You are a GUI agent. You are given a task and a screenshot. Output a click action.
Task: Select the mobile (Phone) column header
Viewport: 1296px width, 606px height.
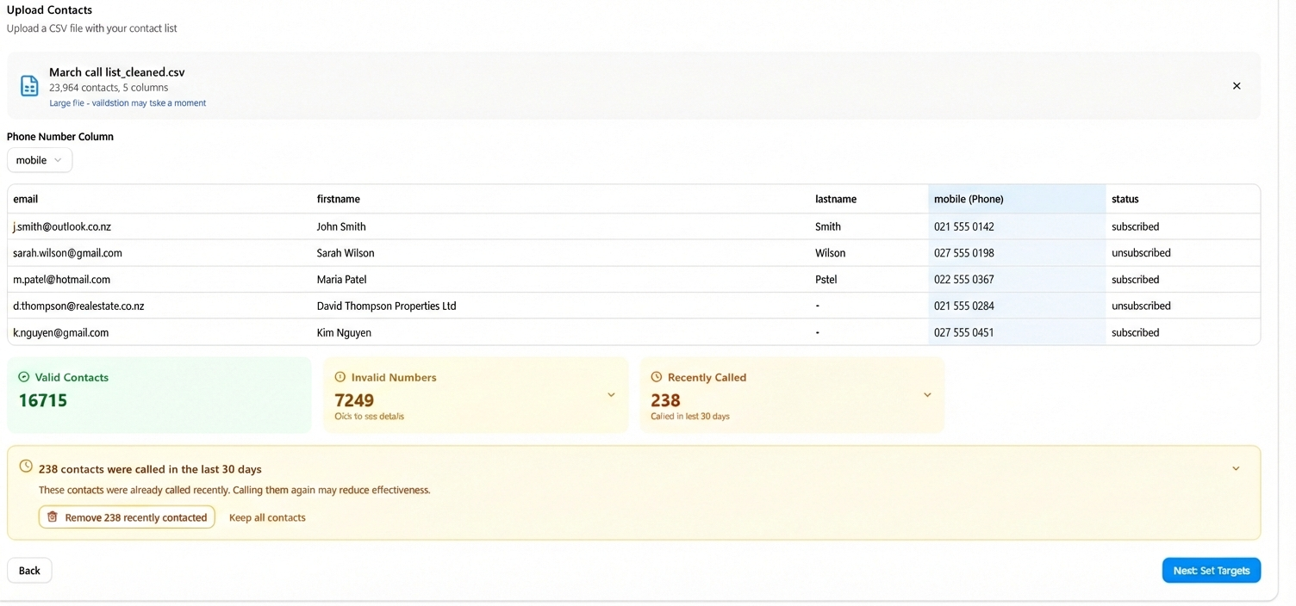(x=969, y=199)
